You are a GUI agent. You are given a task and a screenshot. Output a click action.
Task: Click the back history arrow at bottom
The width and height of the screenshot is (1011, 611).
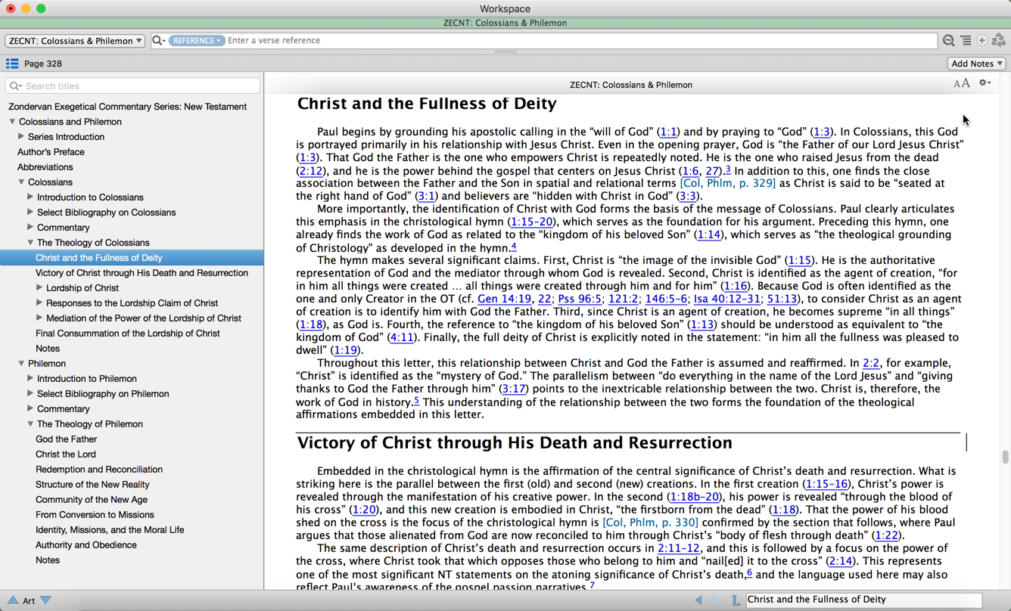coord(698,600)
